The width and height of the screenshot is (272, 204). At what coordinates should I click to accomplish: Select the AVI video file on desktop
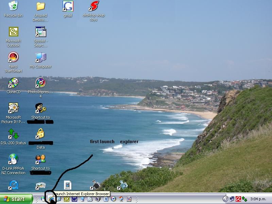point(68,185)
